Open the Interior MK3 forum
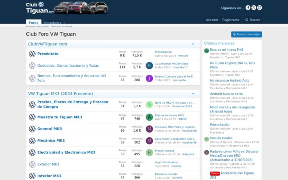288x180 pixels. click(49, 176)
